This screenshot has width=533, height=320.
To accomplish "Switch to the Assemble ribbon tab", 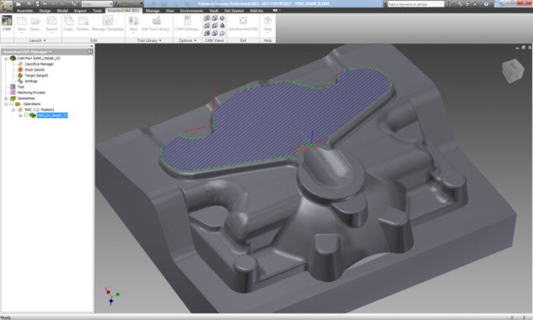I will [26, 11].
